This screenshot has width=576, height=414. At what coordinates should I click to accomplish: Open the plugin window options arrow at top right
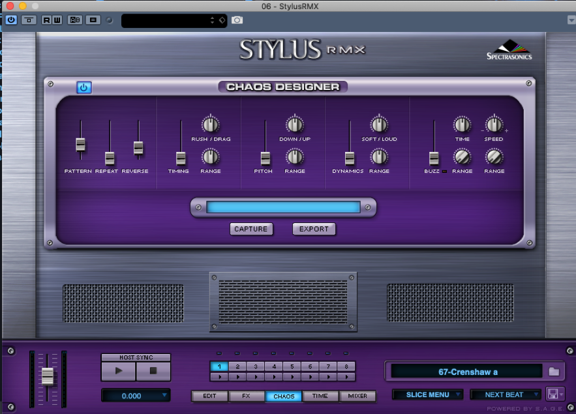571,20
